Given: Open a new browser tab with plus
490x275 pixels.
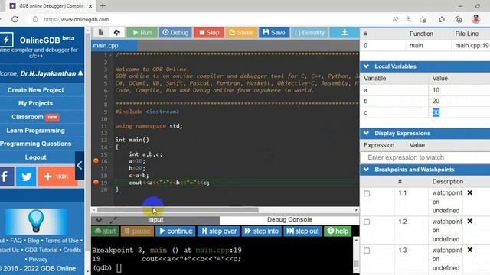Looking at the screenshot, I should click(x=103, y=6).
